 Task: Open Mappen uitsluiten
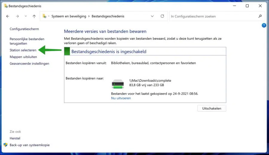[x=23, y=57]
